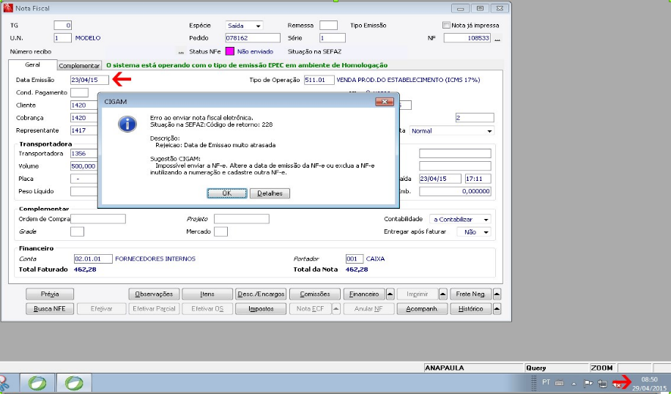Screen dimensions: 671x394
Task: Click the TG field
Action: coord(62,26)
